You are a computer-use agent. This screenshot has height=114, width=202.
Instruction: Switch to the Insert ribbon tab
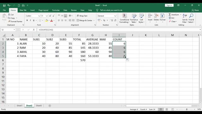[x=33, y=10]
